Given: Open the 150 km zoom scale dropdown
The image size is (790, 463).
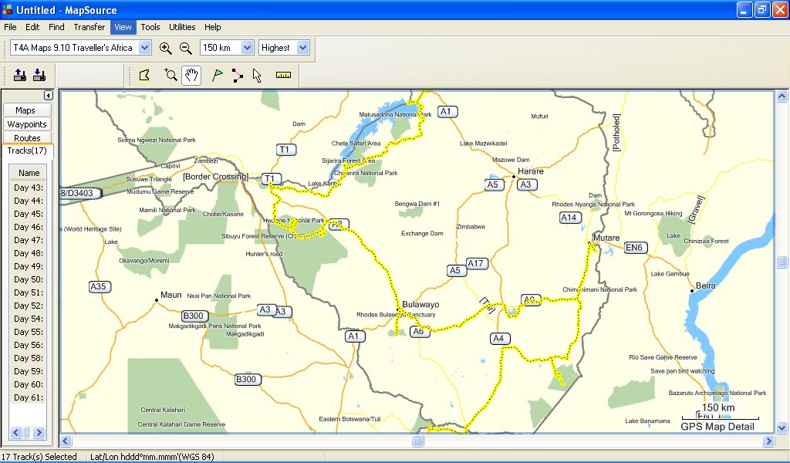Looking at the screenshot, I should [247, 48].
